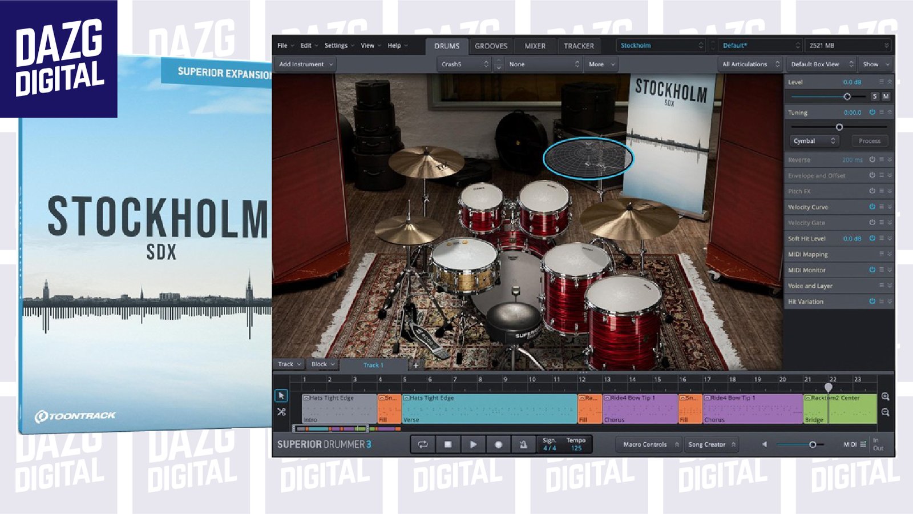The height and width of the screenshot is (514, 913).
Task: Open the Default* preset dropdown
Action: coord(760,46)
